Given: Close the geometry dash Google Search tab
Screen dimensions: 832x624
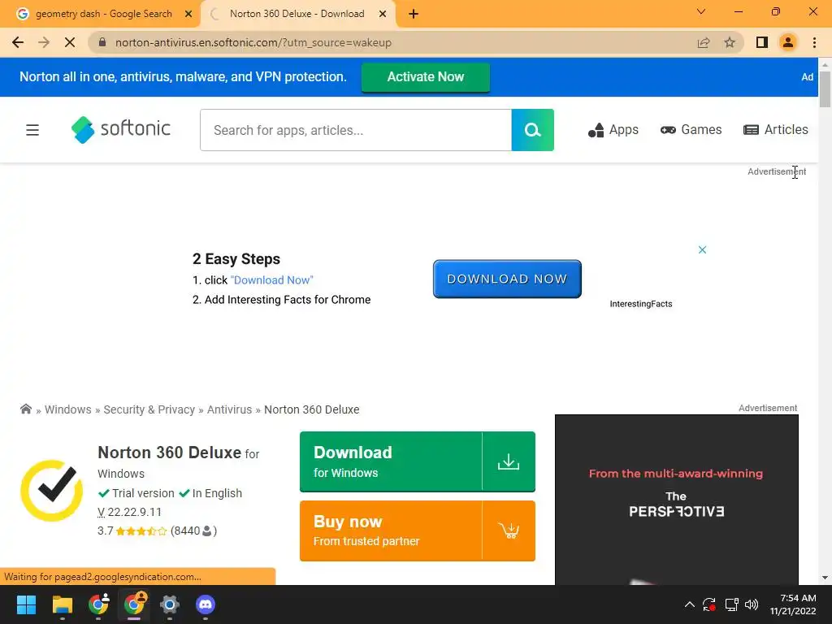Looking at the screenshot, I should [x=188, y=14].
